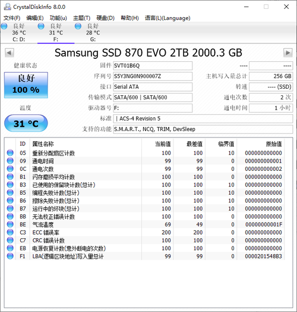Select the CRC 错误计数 attribute row
The width and height of the screenshot is (297, 312).
coord(144,241)
